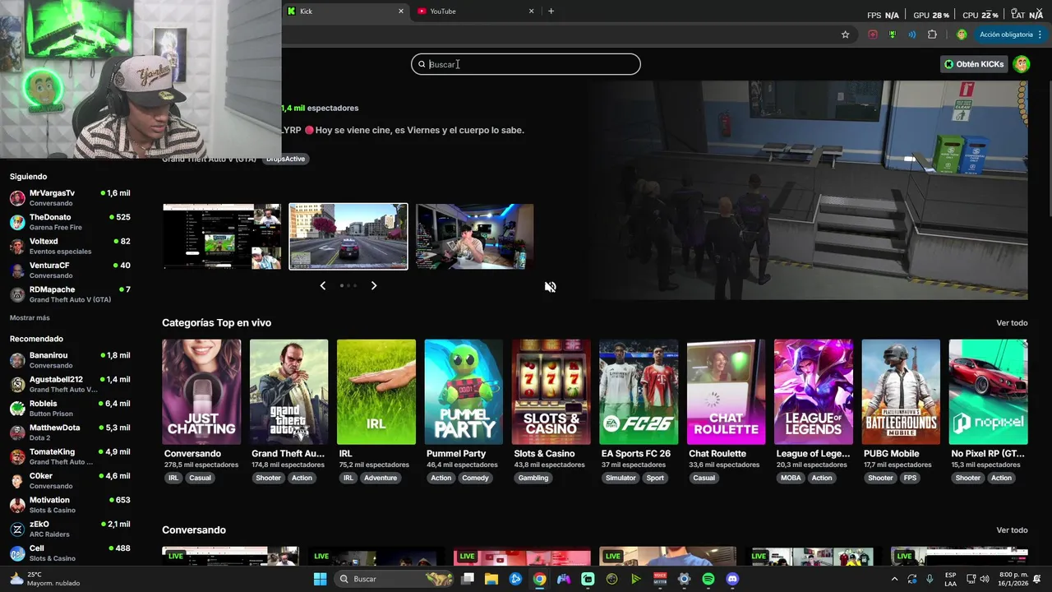Switch to the Kick tab

345,12
